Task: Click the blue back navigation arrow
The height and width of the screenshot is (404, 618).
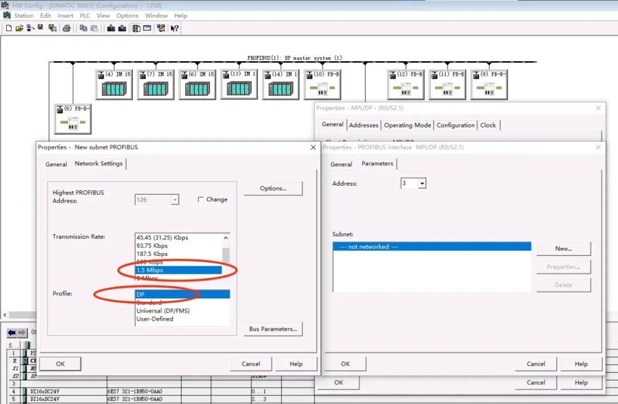Action: pyautogui.click(x=12, y=333)
